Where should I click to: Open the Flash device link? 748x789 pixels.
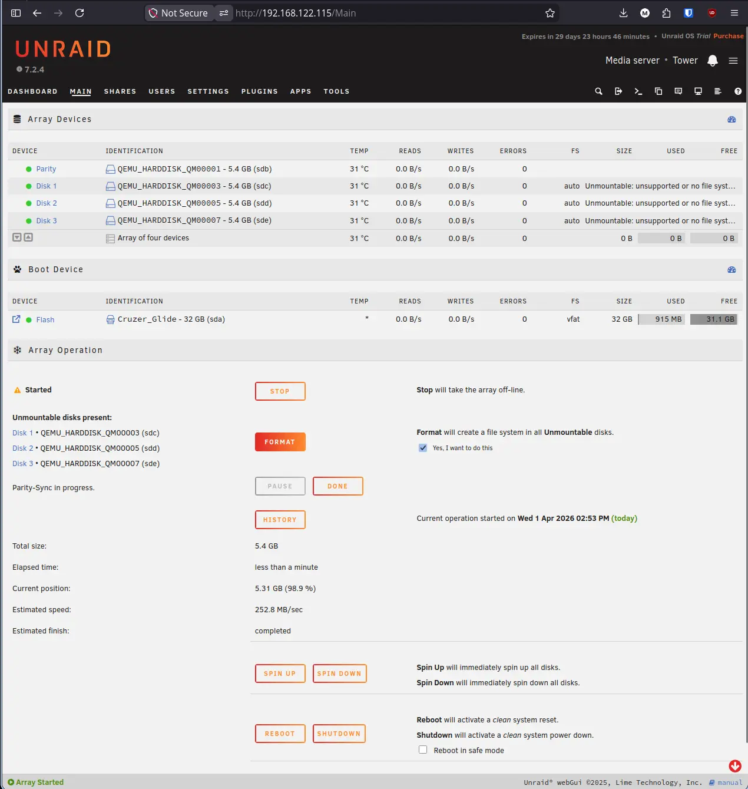click(x=45, y=320)
